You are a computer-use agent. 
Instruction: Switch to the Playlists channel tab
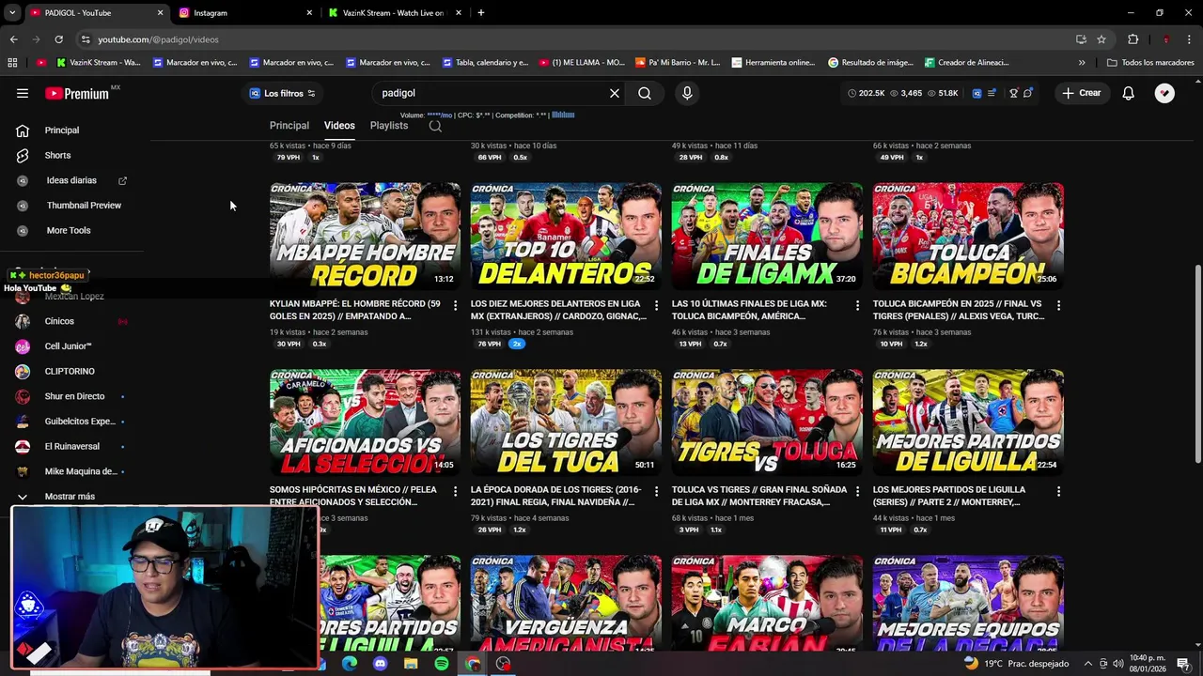(x=389, y=126)
